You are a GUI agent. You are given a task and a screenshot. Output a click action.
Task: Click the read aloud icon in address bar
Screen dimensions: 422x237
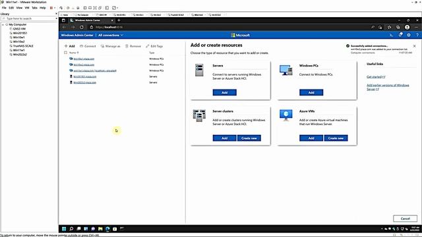point(373,27)
